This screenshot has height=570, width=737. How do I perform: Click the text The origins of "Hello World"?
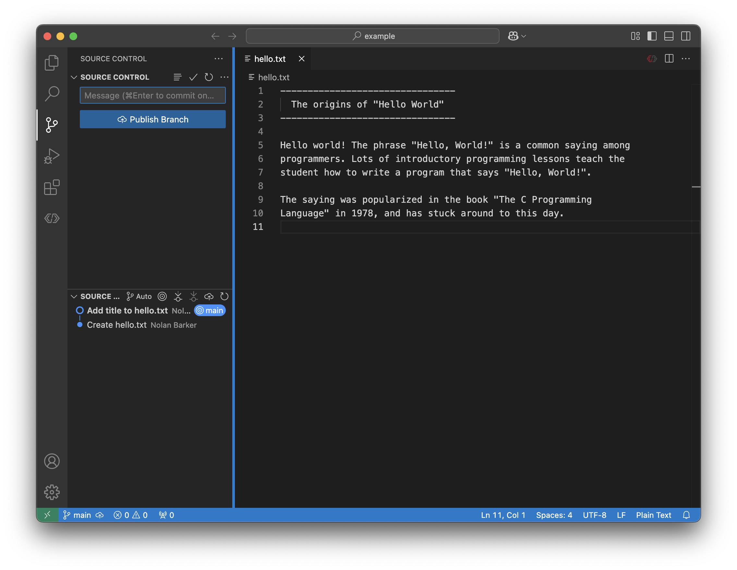click(x=367, y=104)
